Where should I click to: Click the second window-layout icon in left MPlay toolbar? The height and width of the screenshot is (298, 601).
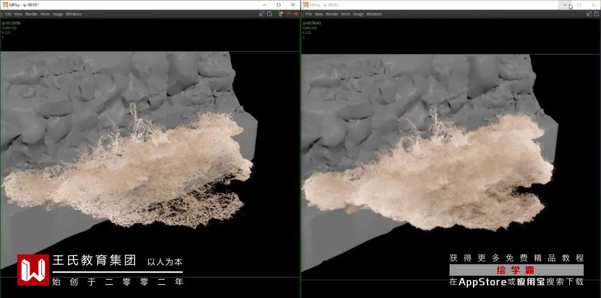269,14
